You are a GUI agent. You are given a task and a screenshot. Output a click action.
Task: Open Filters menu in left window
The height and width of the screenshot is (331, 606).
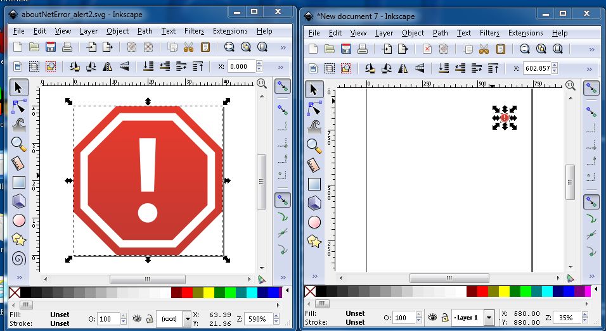coord(194,31)
